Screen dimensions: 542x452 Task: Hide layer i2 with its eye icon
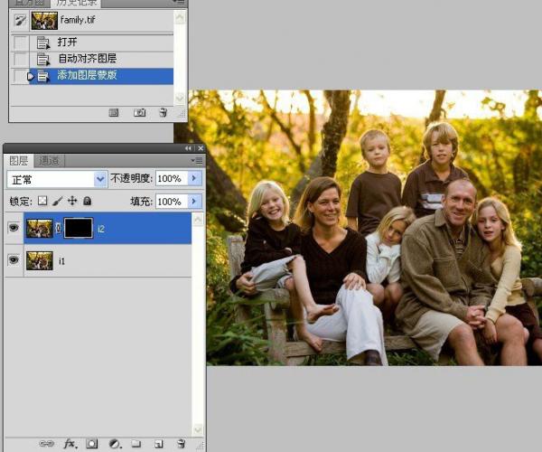(14, 228)
